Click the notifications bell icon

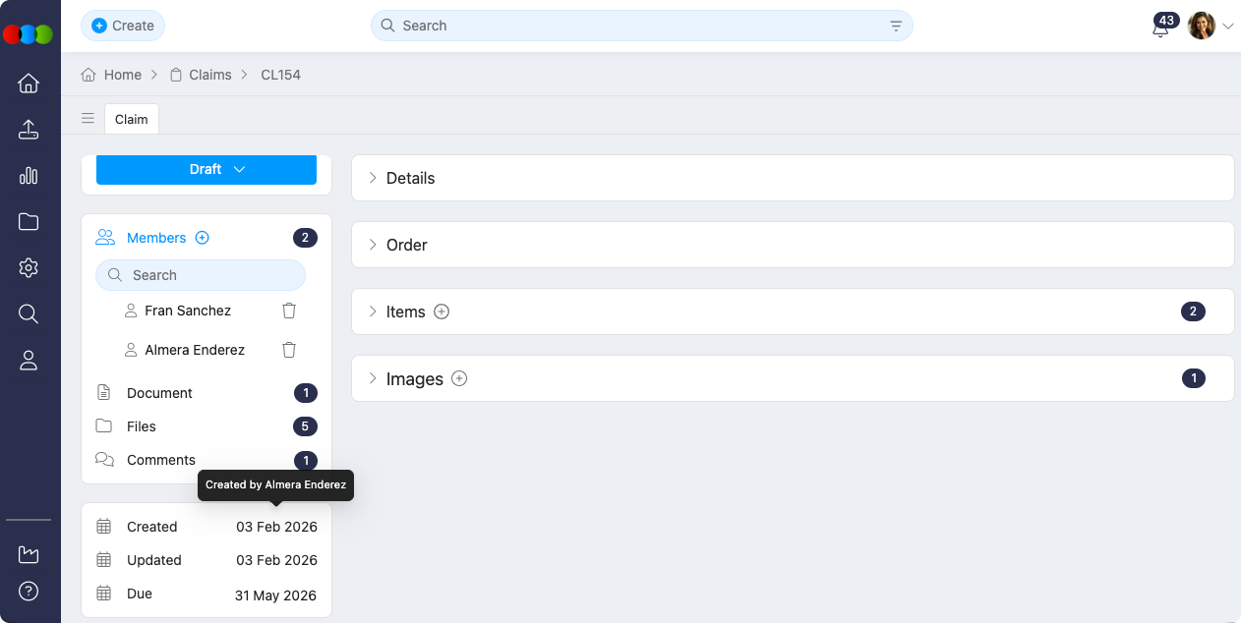point(1160,28)
